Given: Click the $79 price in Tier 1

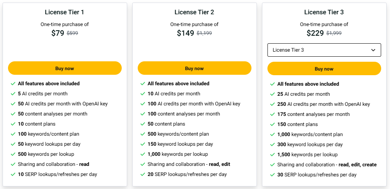Looking at the screenshot, I should 58,33.
